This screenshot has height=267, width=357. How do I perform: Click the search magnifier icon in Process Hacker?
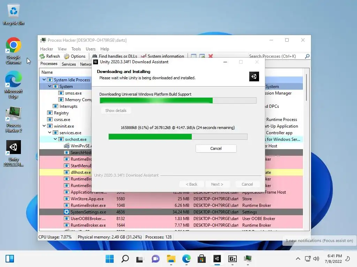(307, 56)
